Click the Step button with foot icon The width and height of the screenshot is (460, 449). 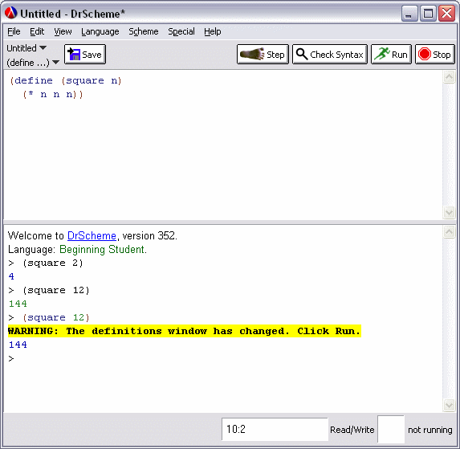click(x=263, y=55)
